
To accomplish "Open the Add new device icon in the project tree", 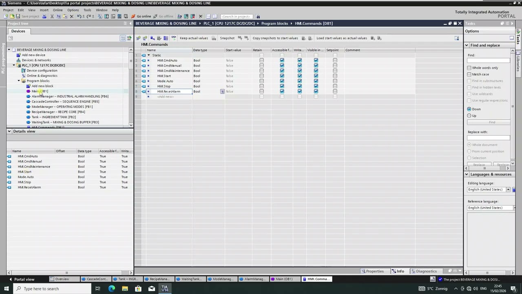I will [x=18, y=55].
